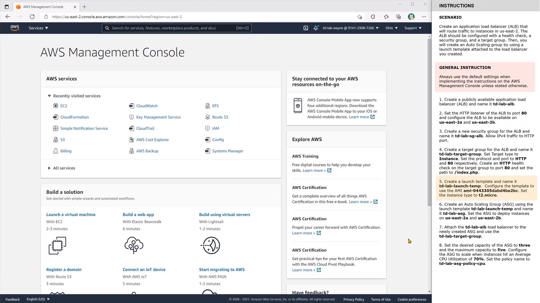Expand the All services section
Screen dimensions: 540x303
pyautogui.click(x=49, y=168)
